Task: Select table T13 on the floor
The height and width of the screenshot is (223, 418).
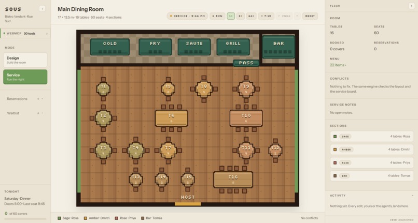Action: pyautogui.click(x=136, y=180)
